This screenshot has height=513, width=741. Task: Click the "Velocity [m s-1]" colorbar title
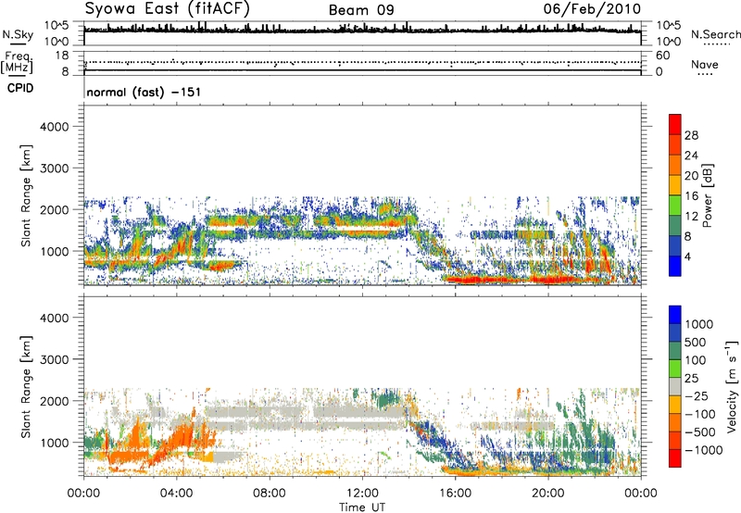coord(732,387)
